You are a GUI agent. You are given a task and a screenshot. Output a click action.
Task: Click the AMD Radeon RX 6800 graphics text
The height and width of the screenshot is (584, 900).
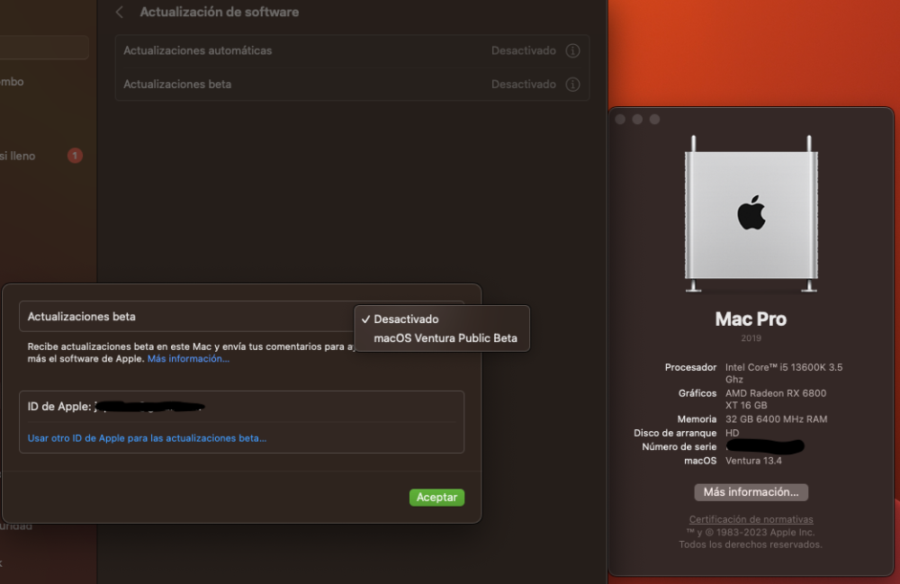[776, 399]
